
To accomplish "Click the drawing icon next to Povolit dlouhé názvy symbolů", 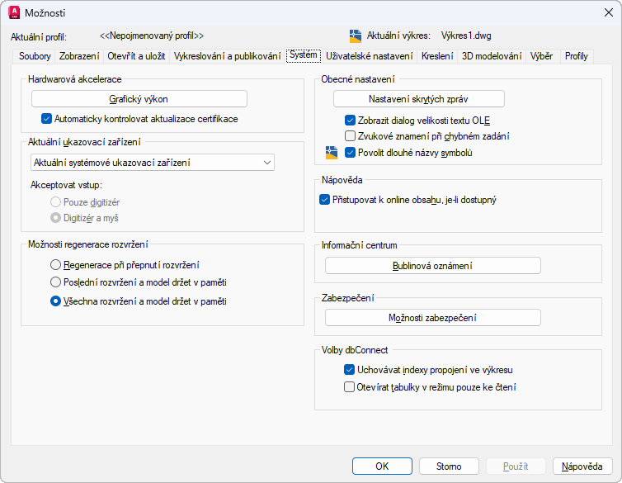I will coord(332,152).
